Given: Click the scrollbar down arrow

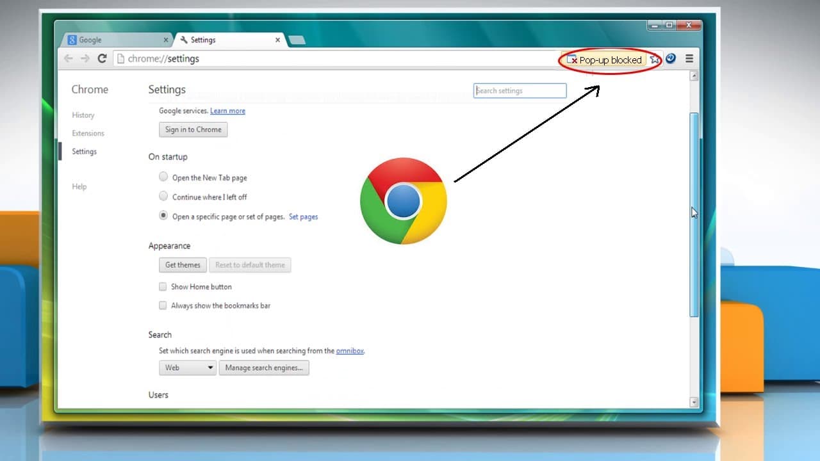Looking at the screenshot, I should [x=694, y=402].
